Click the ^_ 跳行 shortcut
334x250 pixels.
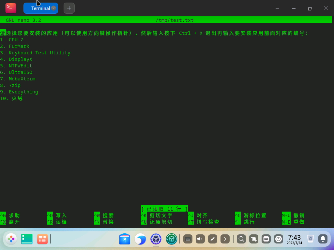coord(245,222)
